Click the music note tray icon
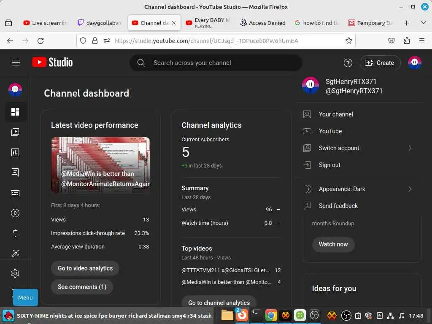Image resolution: width=432 pixels, height=324 pixels. point(402,316)
